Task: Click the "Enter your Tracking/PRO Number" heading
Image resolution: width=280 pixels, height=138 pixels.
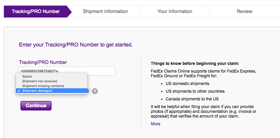Action: click(x=76, y=45)
